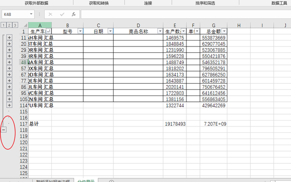The image size is (291, 182).
Task: Click the formula bar input area
Action: click(186, 14)
